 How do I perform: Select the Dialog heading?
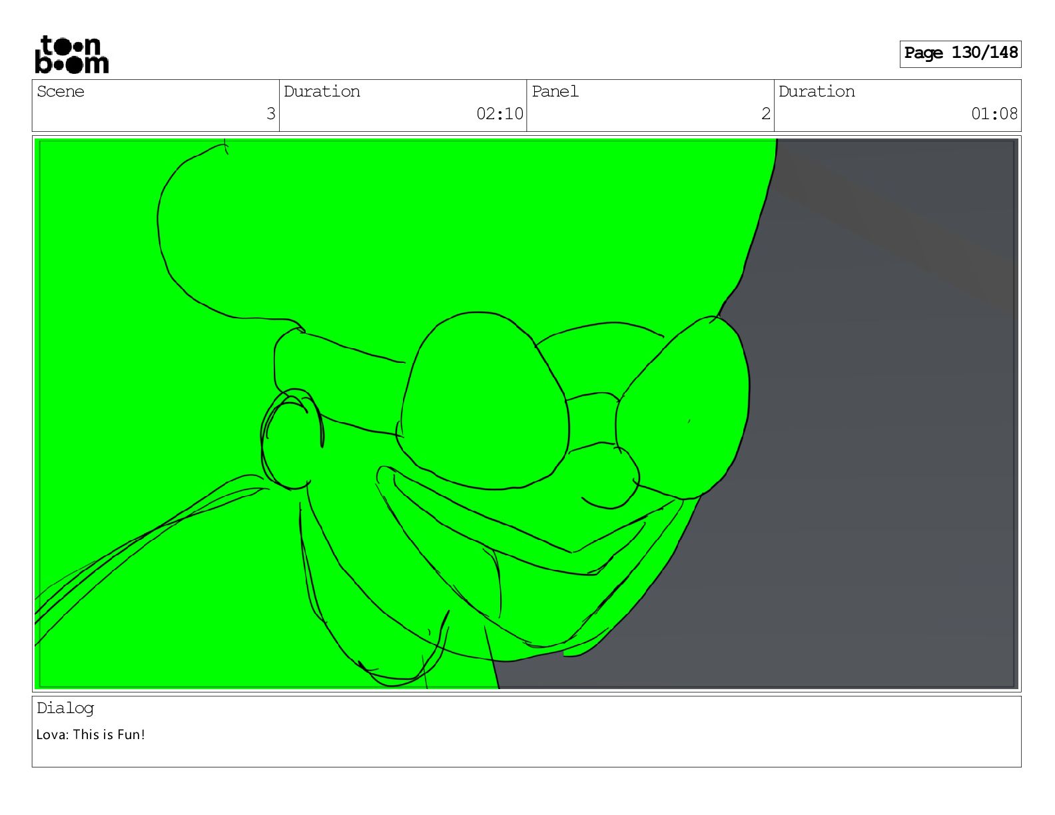(x=65, y=708)
